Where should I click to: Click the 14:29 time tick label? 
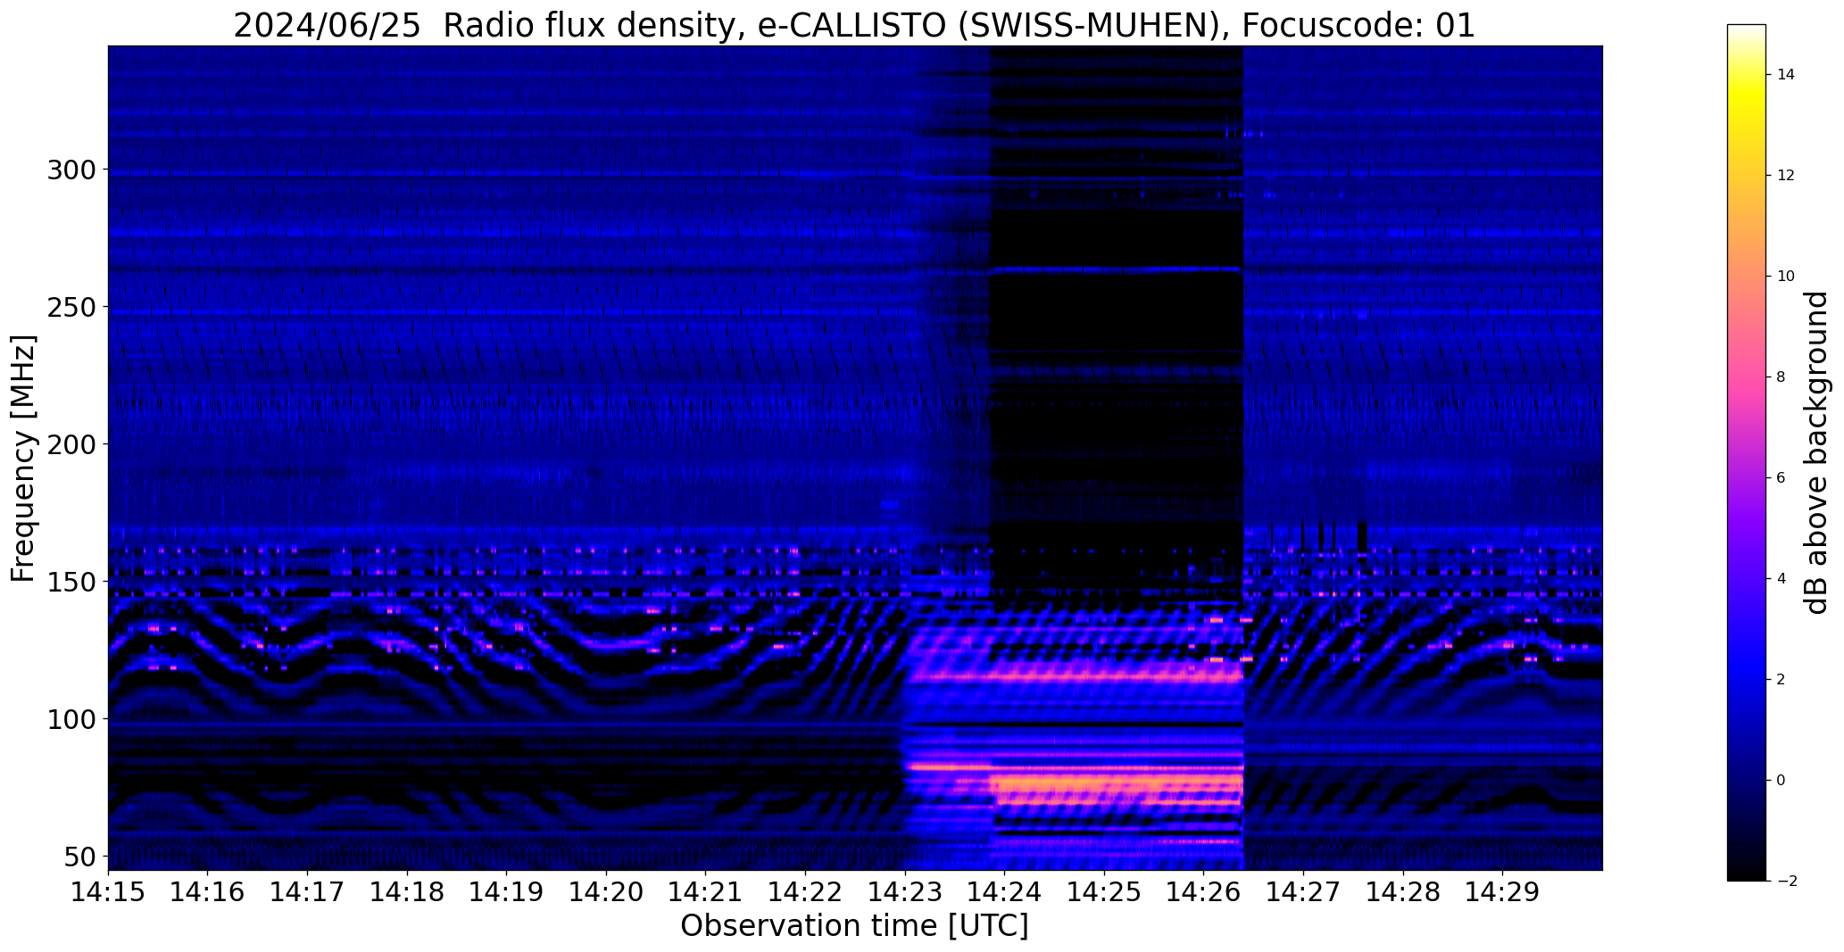(x=1503, y=892)
